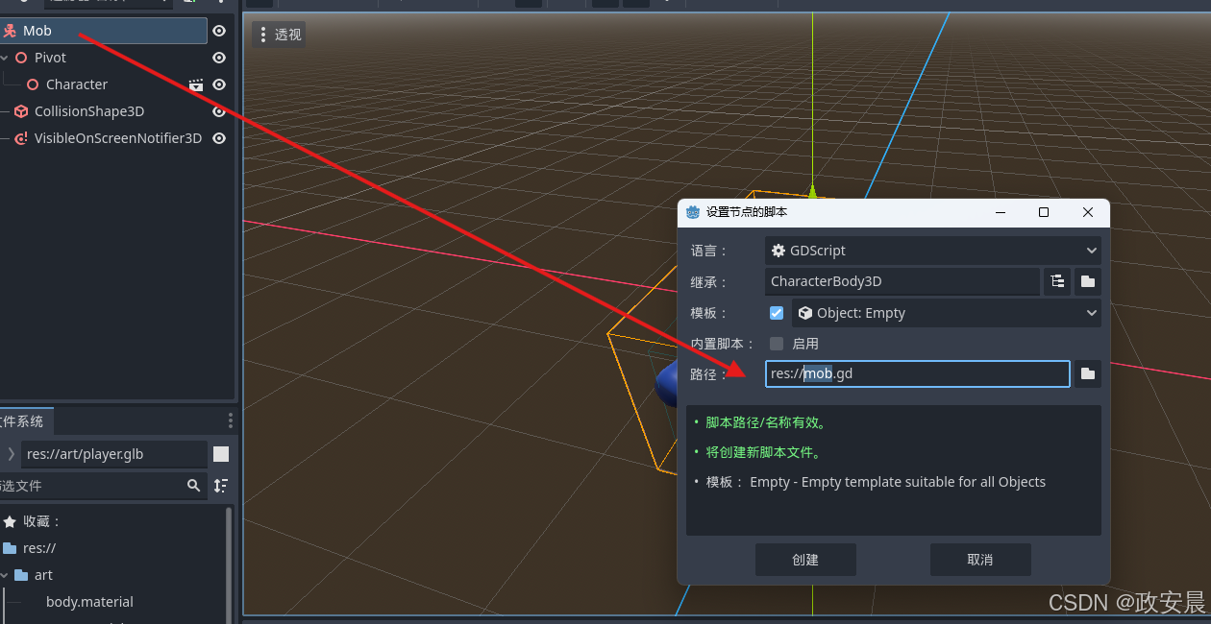1211x624 pixels.
Task: Open the file sort options icon
Action: coord(221,486)
